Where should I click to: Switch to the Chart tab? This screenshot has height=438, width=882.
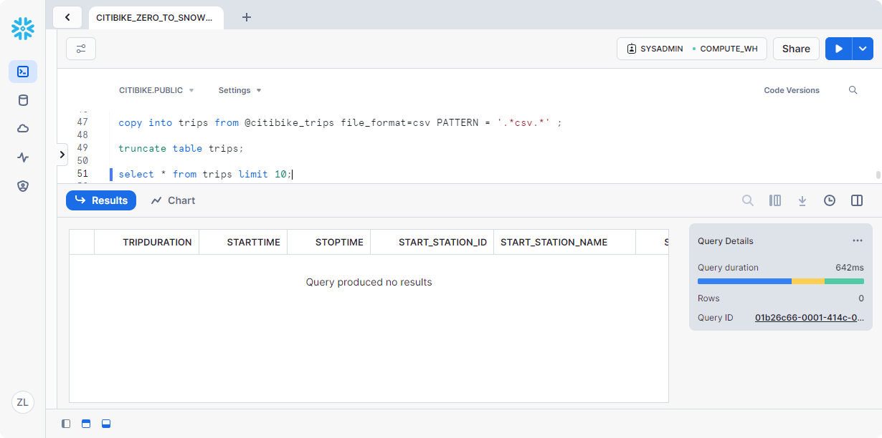174,200
